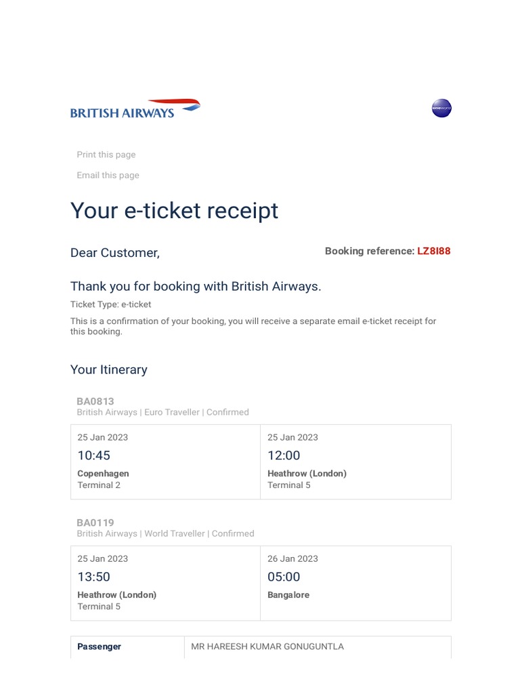This screenshot has width=520, height=694.
Task: Click booking reference code LZ8I88
Action: (x=433, y=251)
